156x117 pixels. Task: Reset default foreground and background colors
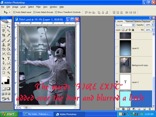point(2,83)
